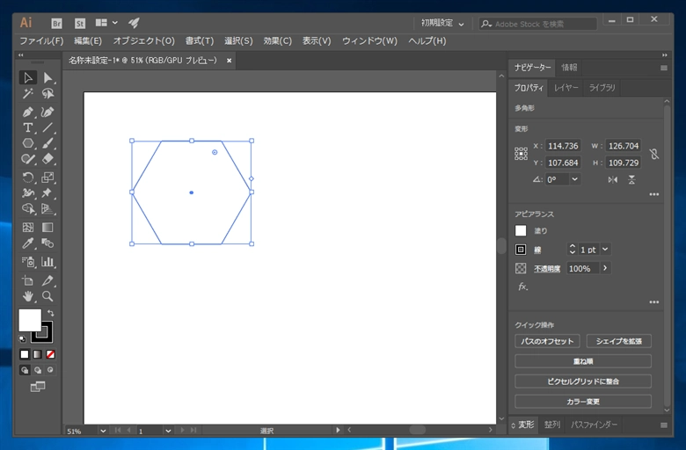
Task: Switch to the 情報 tab
Action: (x=569, y=68)
